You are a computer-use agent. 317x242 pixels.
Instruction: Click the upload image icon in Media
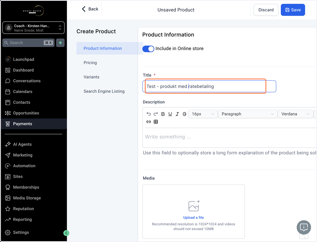[194, 206]
